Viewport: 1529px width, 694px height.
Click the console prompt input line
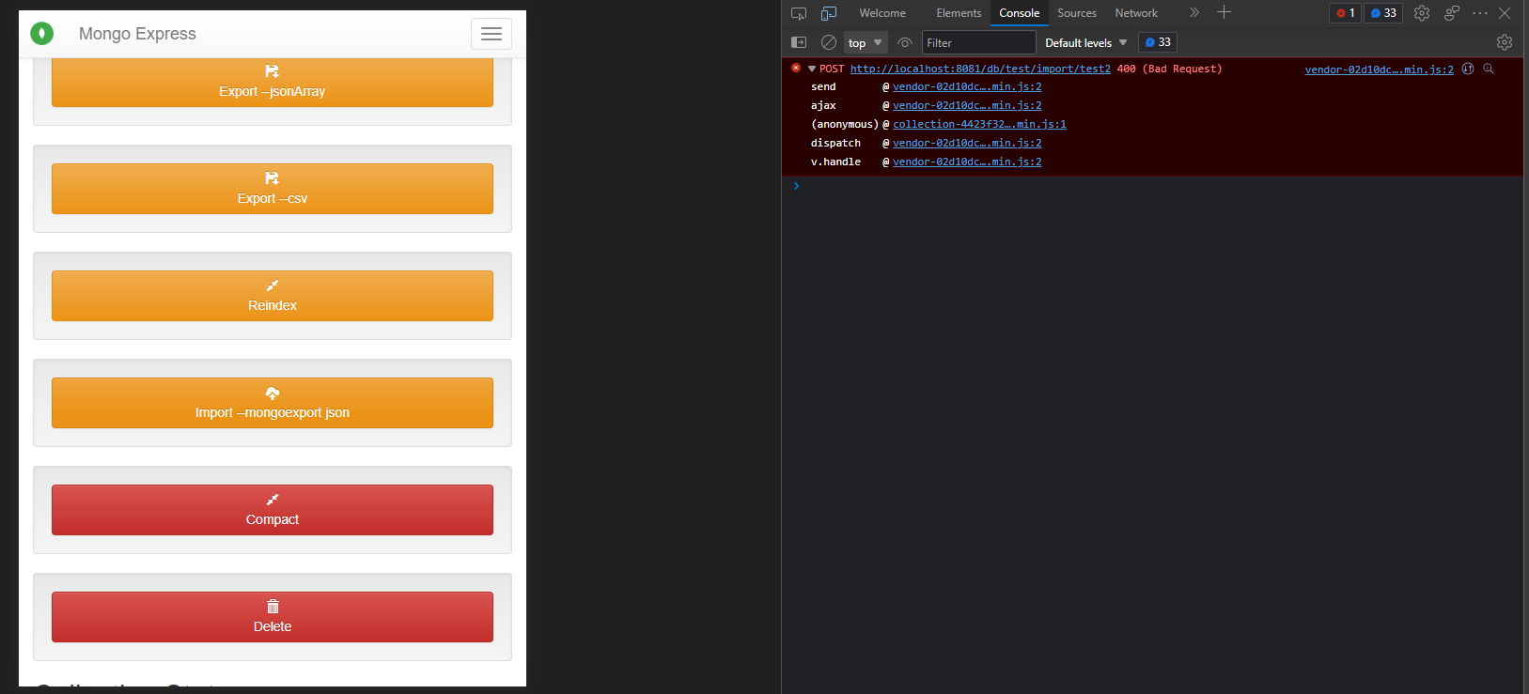point(1158,186)
